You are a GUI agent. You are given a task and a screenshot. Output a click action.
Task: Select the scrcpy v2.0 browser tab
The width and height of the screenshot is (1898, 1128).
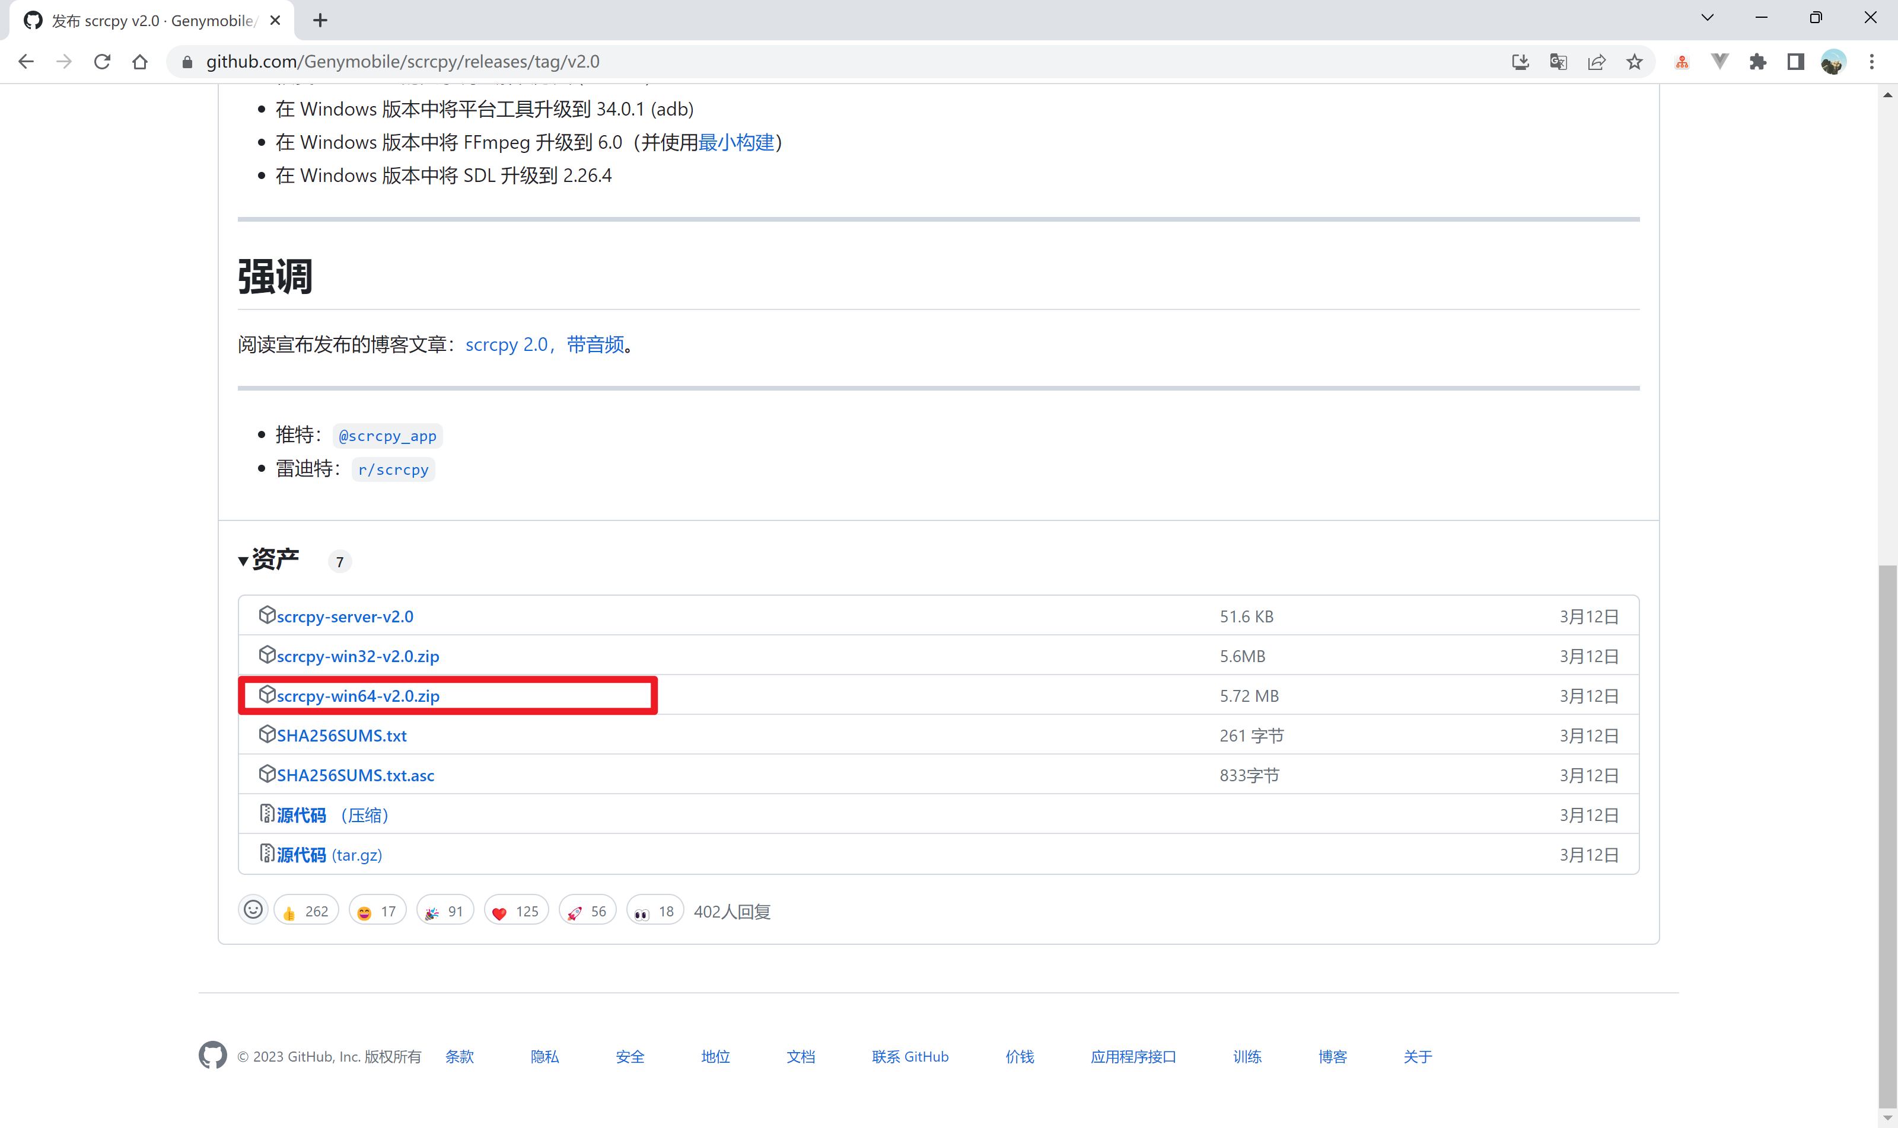point(152,21)
